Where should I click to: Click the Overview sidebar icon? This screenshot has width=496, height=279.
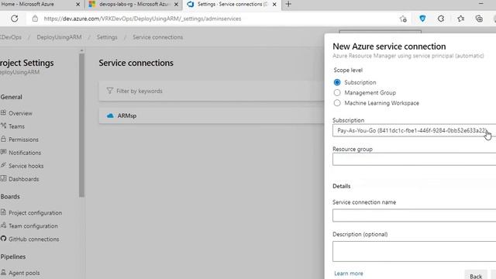point(3,113)
